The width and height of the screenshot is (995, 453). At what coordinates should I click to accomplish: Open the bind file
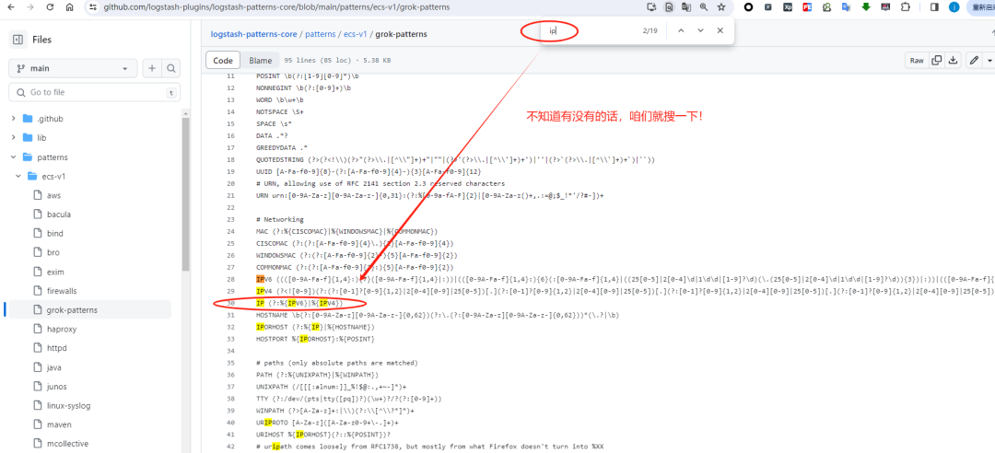click(55, 234)
